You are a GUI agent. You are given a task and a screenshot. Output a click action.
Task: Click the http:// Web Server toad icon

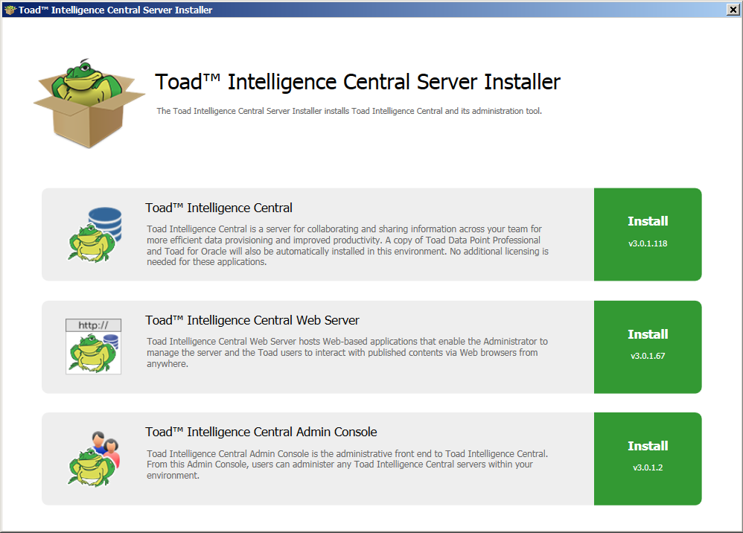pos(93,346)
